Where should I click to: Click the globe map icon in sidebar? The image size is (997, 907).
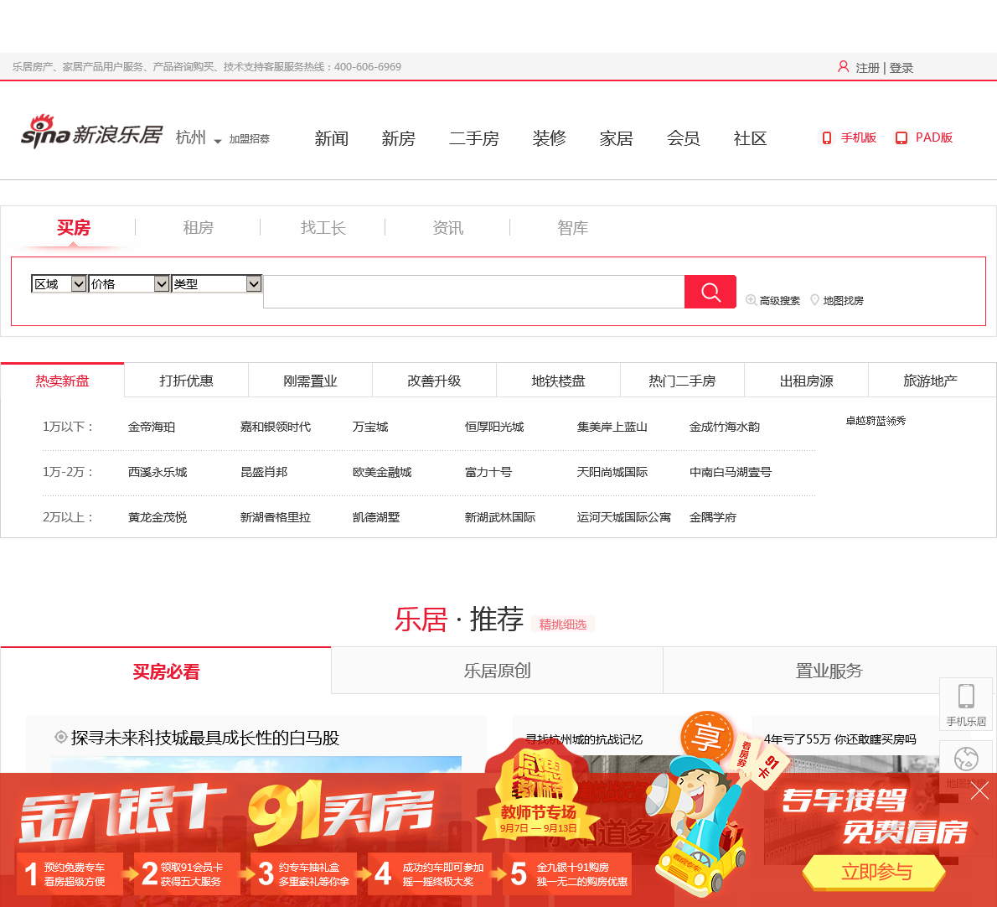[x=966, y=759]
